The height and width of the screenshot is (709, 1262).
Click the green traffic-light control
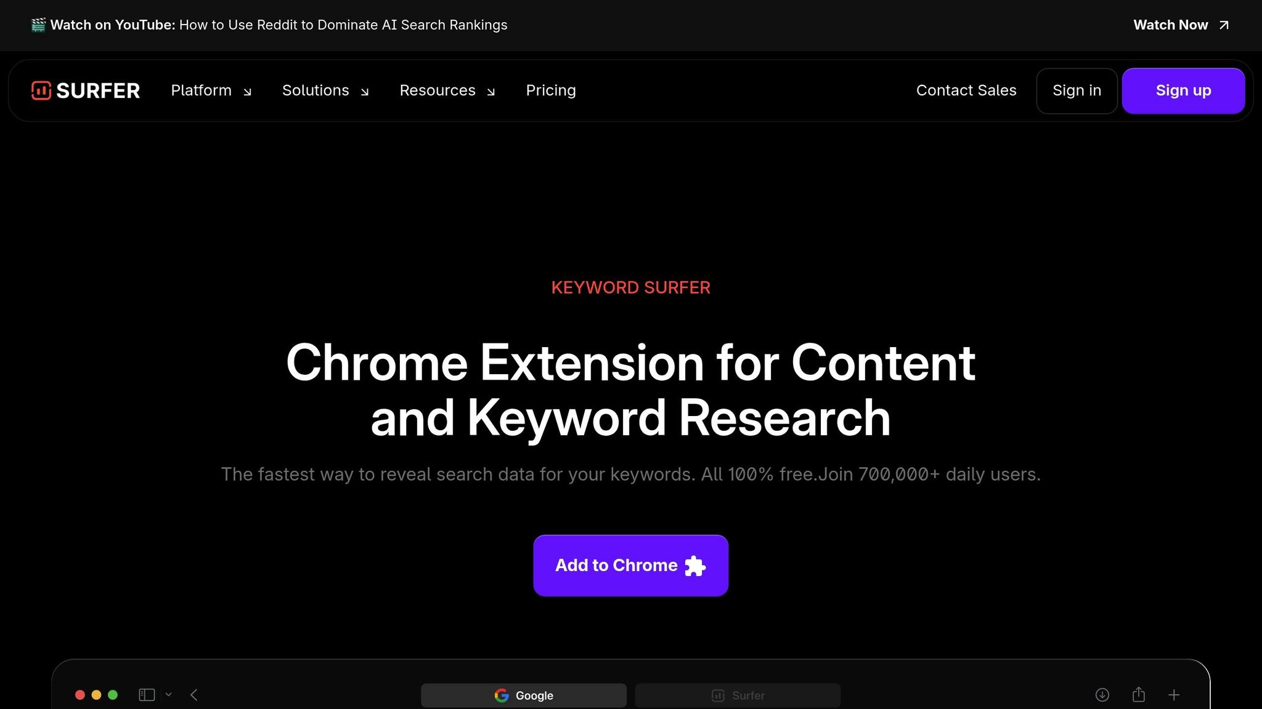click(113, 694)
